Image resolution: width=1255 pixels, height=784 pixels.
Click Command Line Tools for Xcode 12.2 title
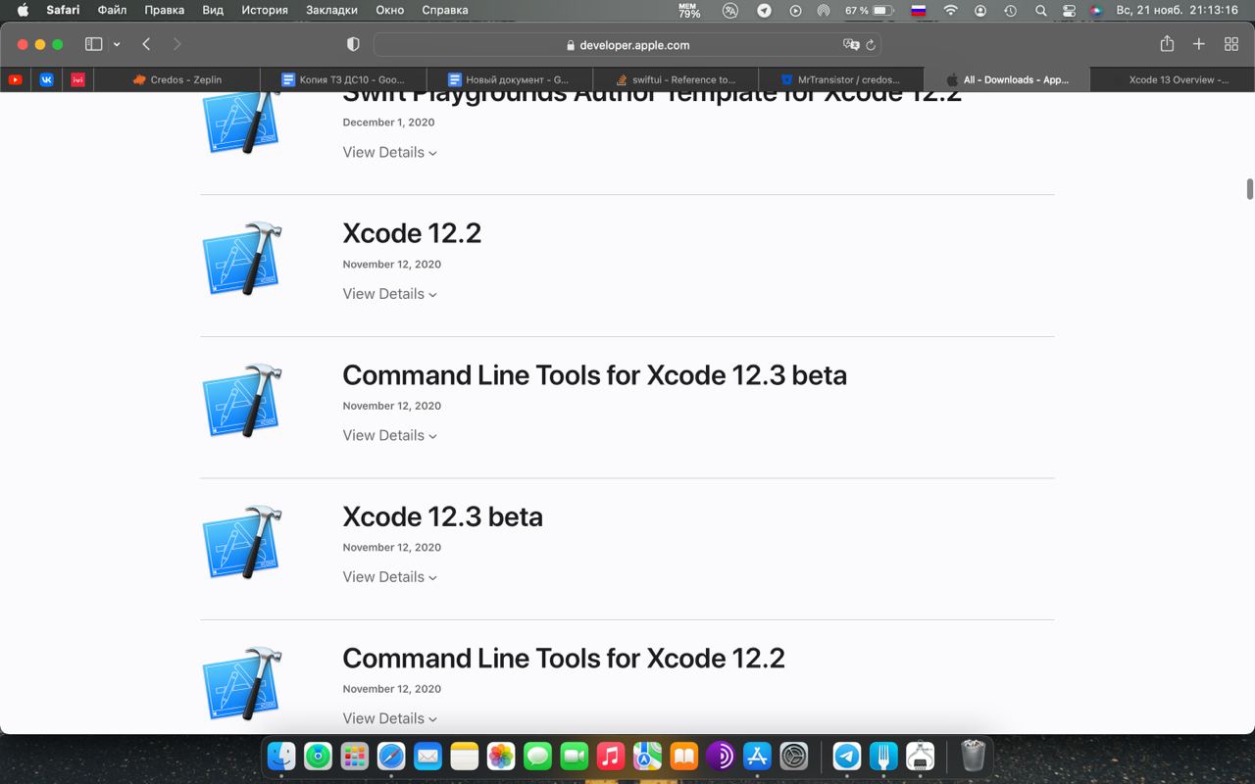pyautogui.click(x=564, y=659)
